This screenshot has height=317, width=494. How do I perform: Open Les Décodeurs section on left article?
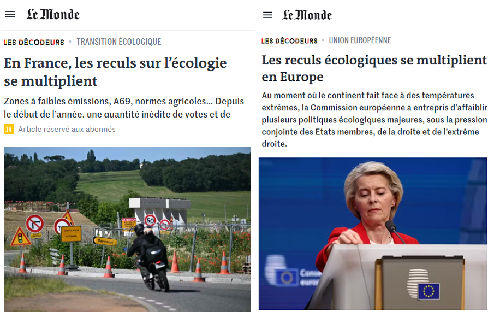tap(34, 42)
